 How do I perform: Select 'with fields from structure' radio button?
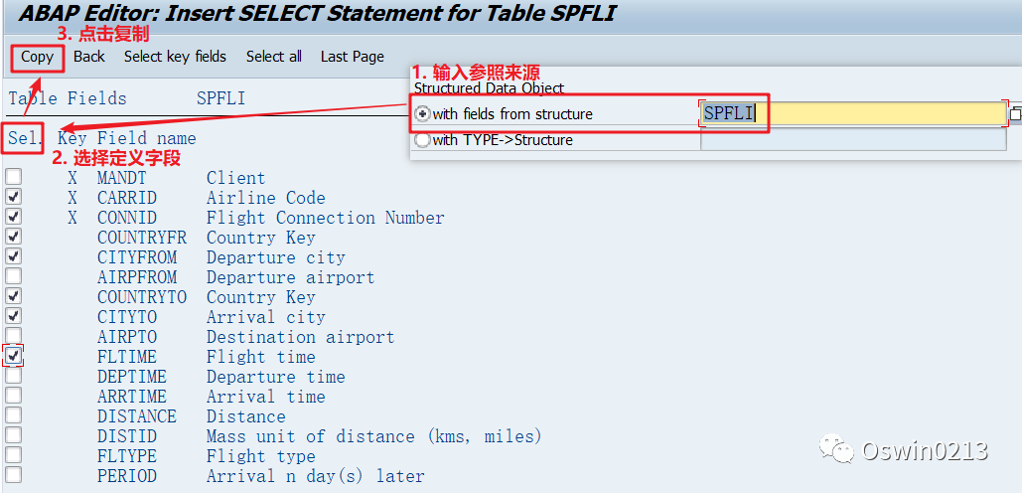[x=423, y=114]
